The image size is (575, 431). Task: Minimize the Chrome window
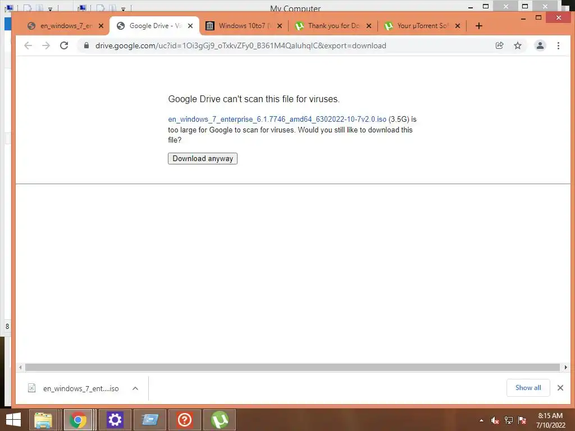click(523, 18)
